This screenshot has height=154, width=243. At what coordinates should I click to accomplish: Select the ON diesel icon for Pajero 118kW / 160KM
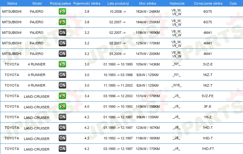[x=62, y=33]
